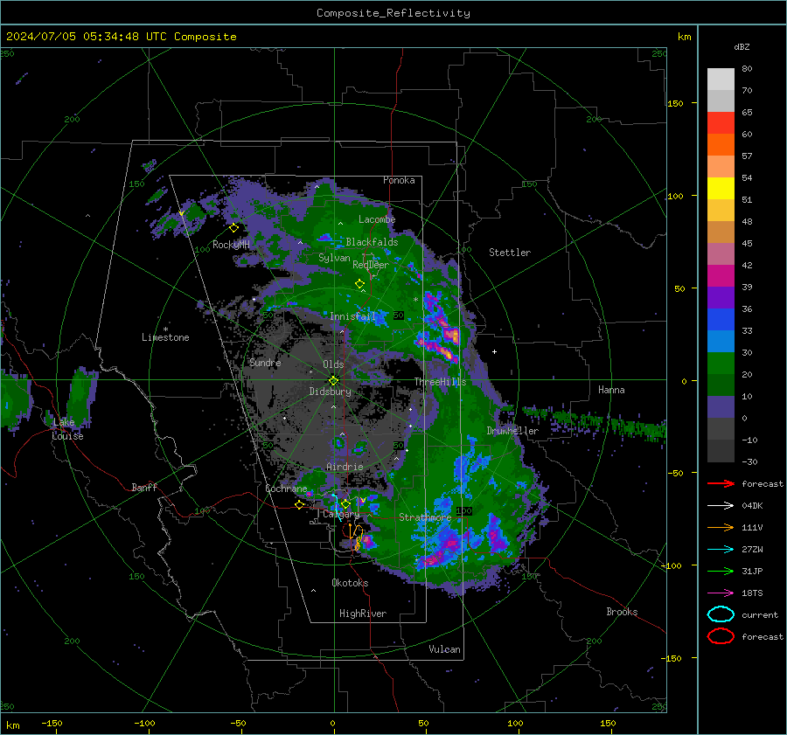Screen dimensions: 787x735
Task: Click the cyan current ellipse icon
Action: (721, 614)
